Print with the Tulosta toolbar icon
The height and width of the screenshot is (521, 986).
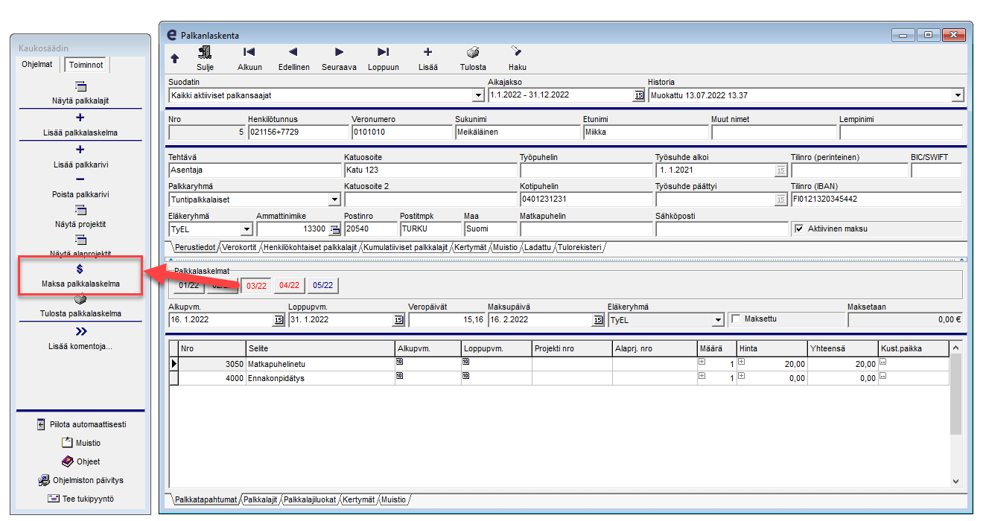[473, 52]
